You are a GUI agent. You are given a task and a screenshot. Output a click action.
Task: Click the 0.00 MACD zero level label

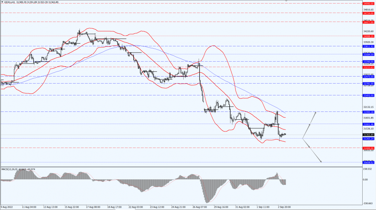[366, 179]
